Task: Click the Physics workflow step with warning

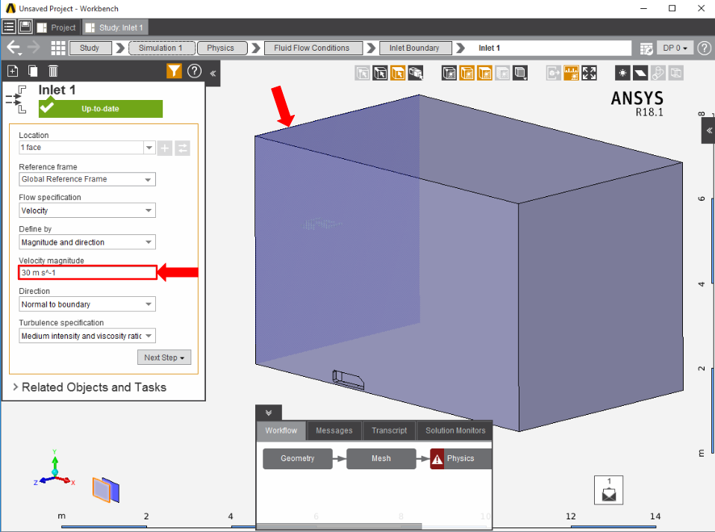Action: click(x=461, y=459)
